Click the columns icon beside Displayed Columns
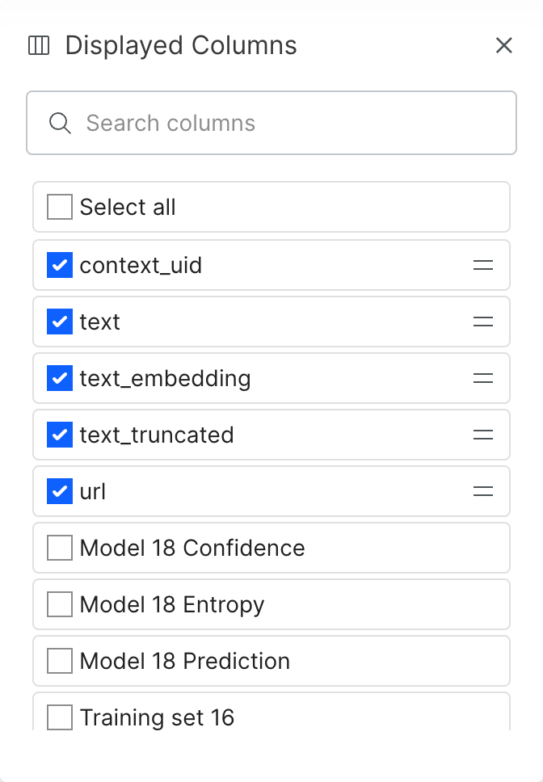 tap(39, 45)
